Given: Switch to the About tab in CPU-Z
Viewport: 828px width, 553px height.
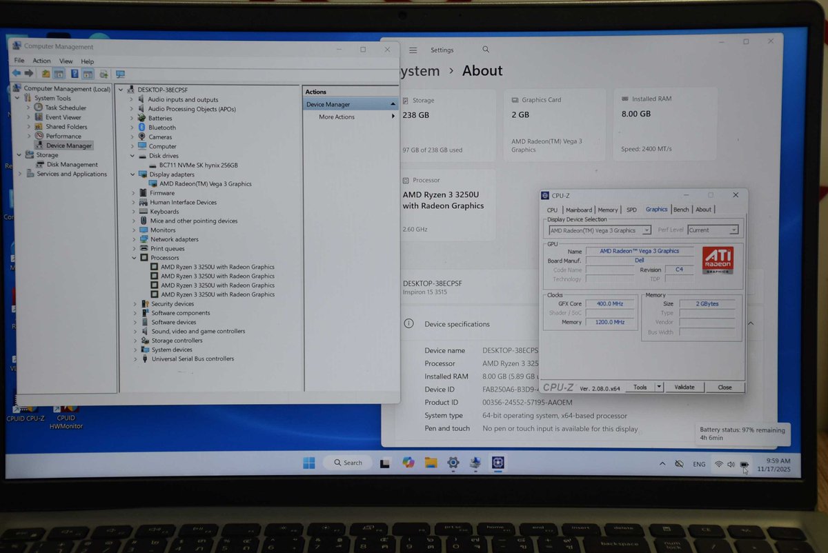Looking at the screenshot, I should pyautogui.click(x=703, y=210).
